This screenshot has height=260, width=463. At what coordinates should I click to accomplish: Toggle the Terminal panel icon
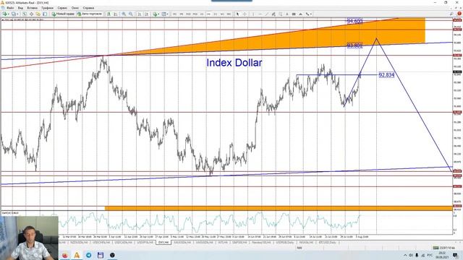click(45, 14)
